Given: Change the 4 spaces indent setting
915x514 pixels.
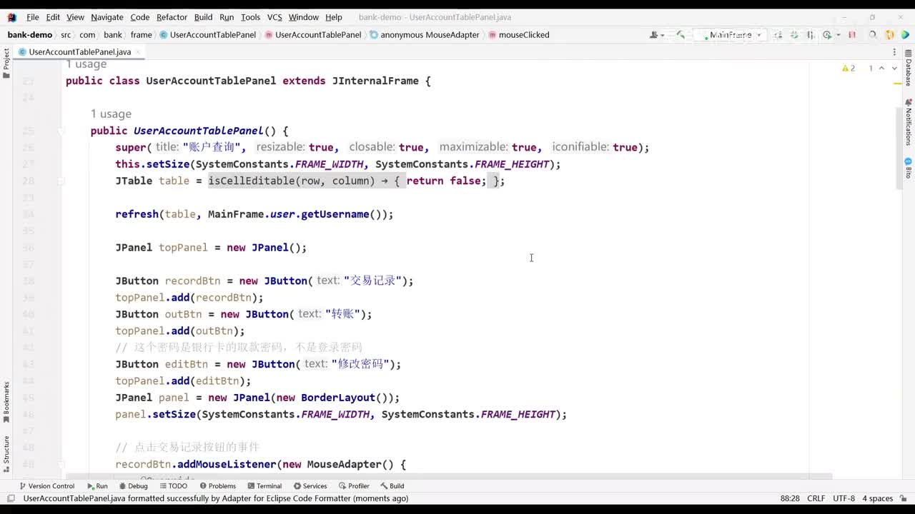Looking at the screenshot, I should (x=877, y=498).
